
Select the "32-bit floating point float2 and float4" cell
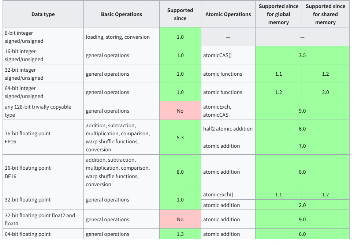[x=43, y=219]
